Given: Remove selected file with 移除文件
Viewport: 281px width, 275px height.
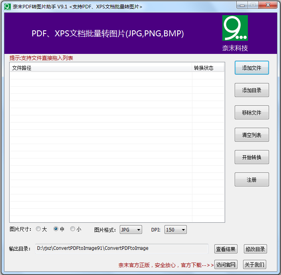Looking at the screenshot, I should tap(251, 113).
